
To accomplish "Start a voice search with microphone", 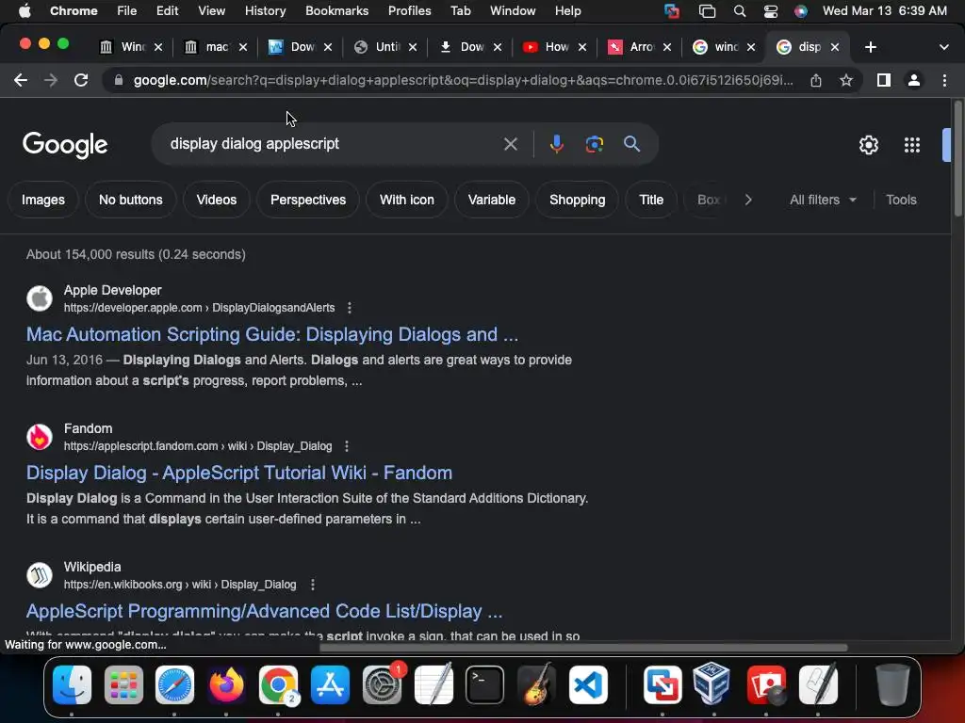I will pyautogui.click(x=556, y=144).
